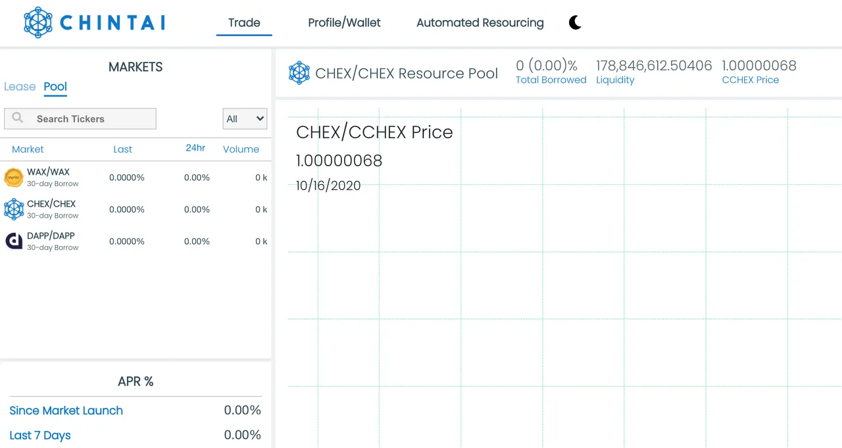This screenshot has width=842, height=448.
Task: Click the search magnifier icon
Action: tap(18, 118)
